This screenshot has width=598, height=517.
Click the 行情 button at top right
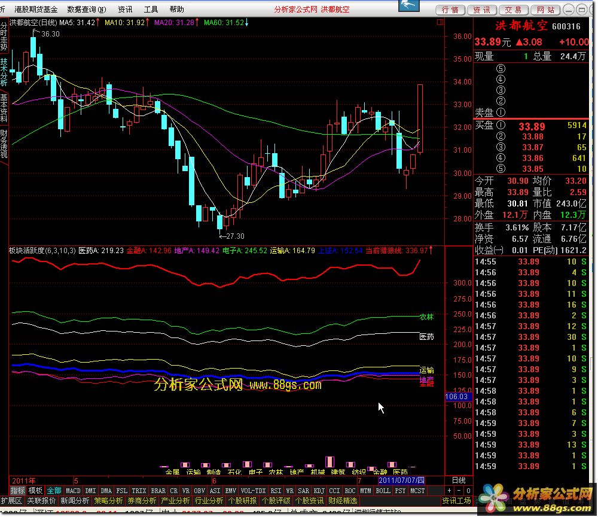click(x=450, y=10)
